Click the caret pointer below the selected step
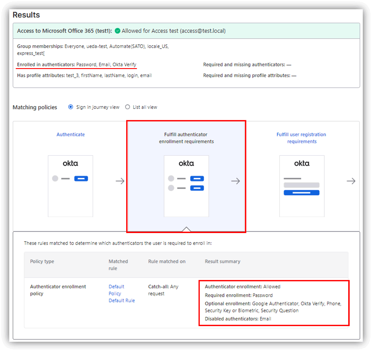 [x=186, y=229]
